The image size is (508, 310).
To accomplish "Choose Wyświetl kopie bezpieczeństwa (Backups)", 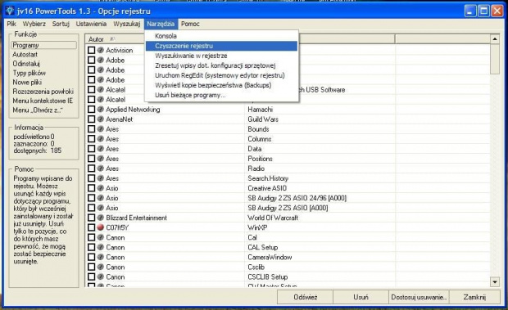I will click(221, 85).
